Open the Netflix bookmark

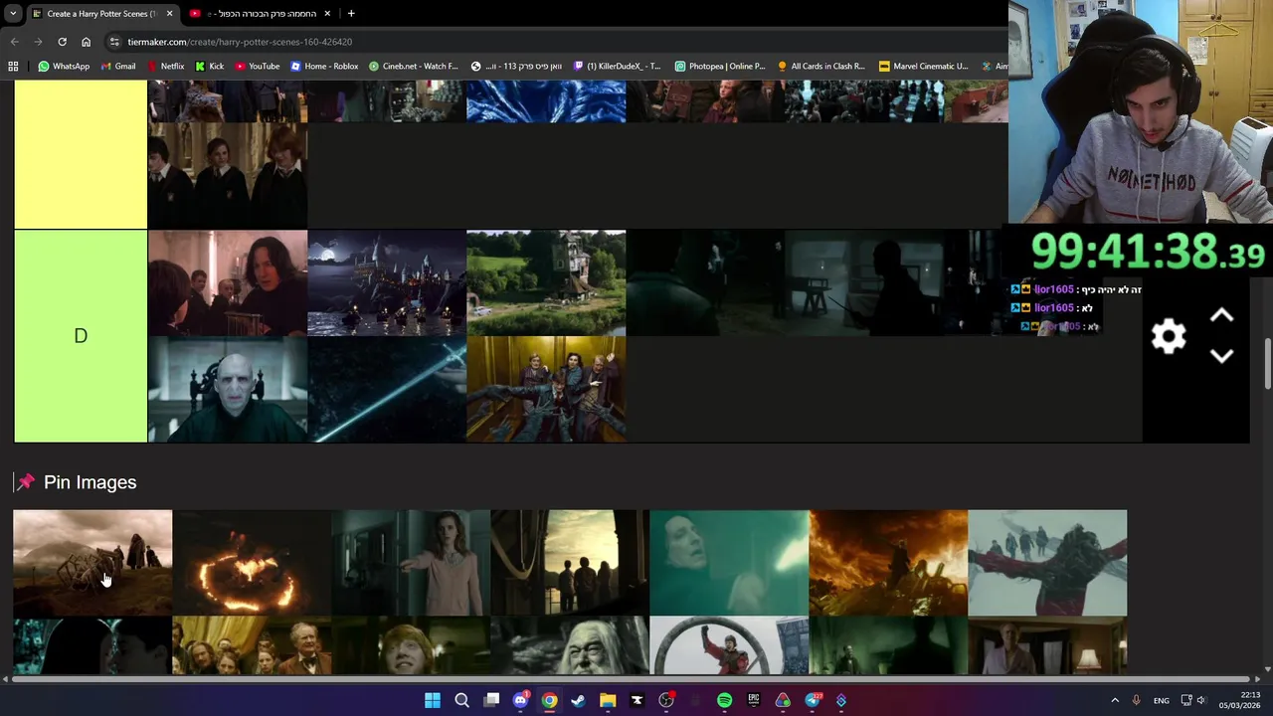click(165, 67)
